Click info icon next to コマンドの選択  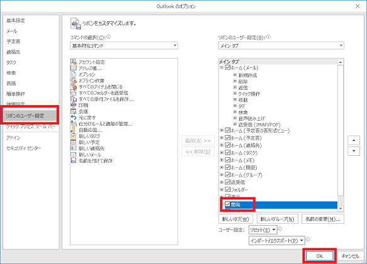click(108, 36)
